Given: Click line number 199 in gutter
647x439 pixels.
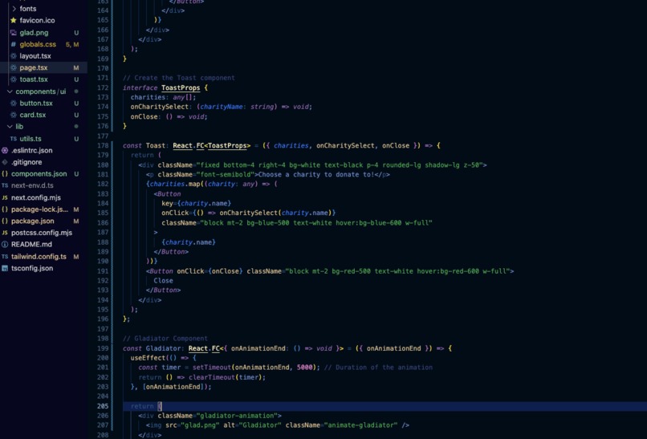Looking at the screenshot, I should coord(103,348).
